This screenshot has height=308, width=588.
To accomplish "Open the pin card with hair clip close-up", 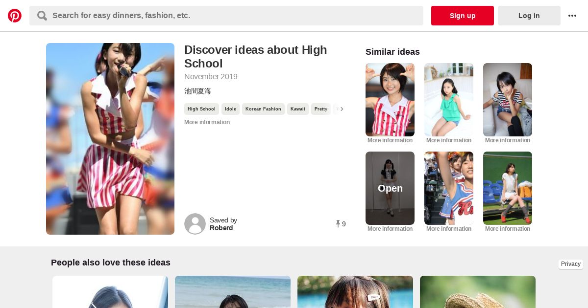I will click(x=355, y=292).
